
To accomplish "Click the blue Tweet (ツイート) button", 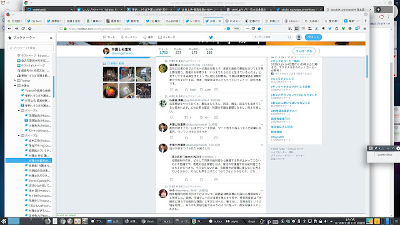I will pyautogui.click(x=313, y=37).
